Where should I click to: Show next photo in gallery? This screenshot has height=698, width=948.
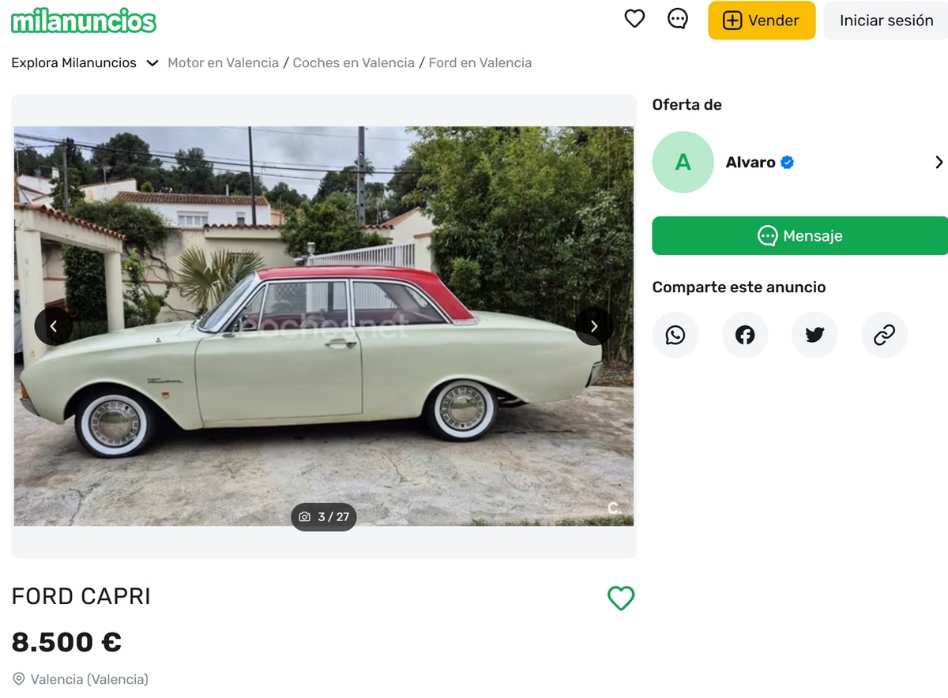pos(594,326)
